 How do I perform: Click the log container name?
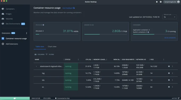(43, 73)
